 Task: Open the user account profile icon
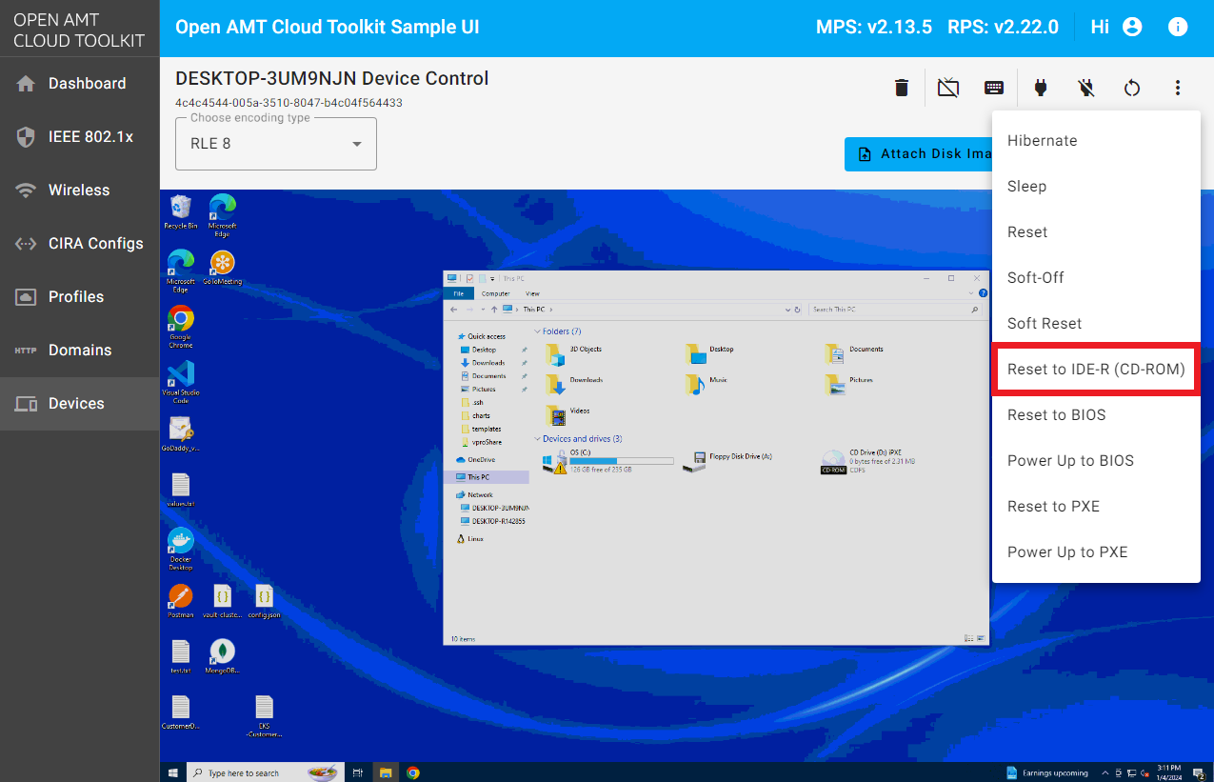click(x=1132, y=27)
